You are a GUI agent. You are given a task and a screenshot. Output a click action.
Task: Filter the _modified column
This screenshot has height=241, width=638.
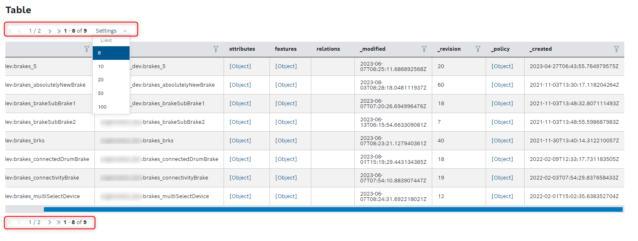coord(424,49)
